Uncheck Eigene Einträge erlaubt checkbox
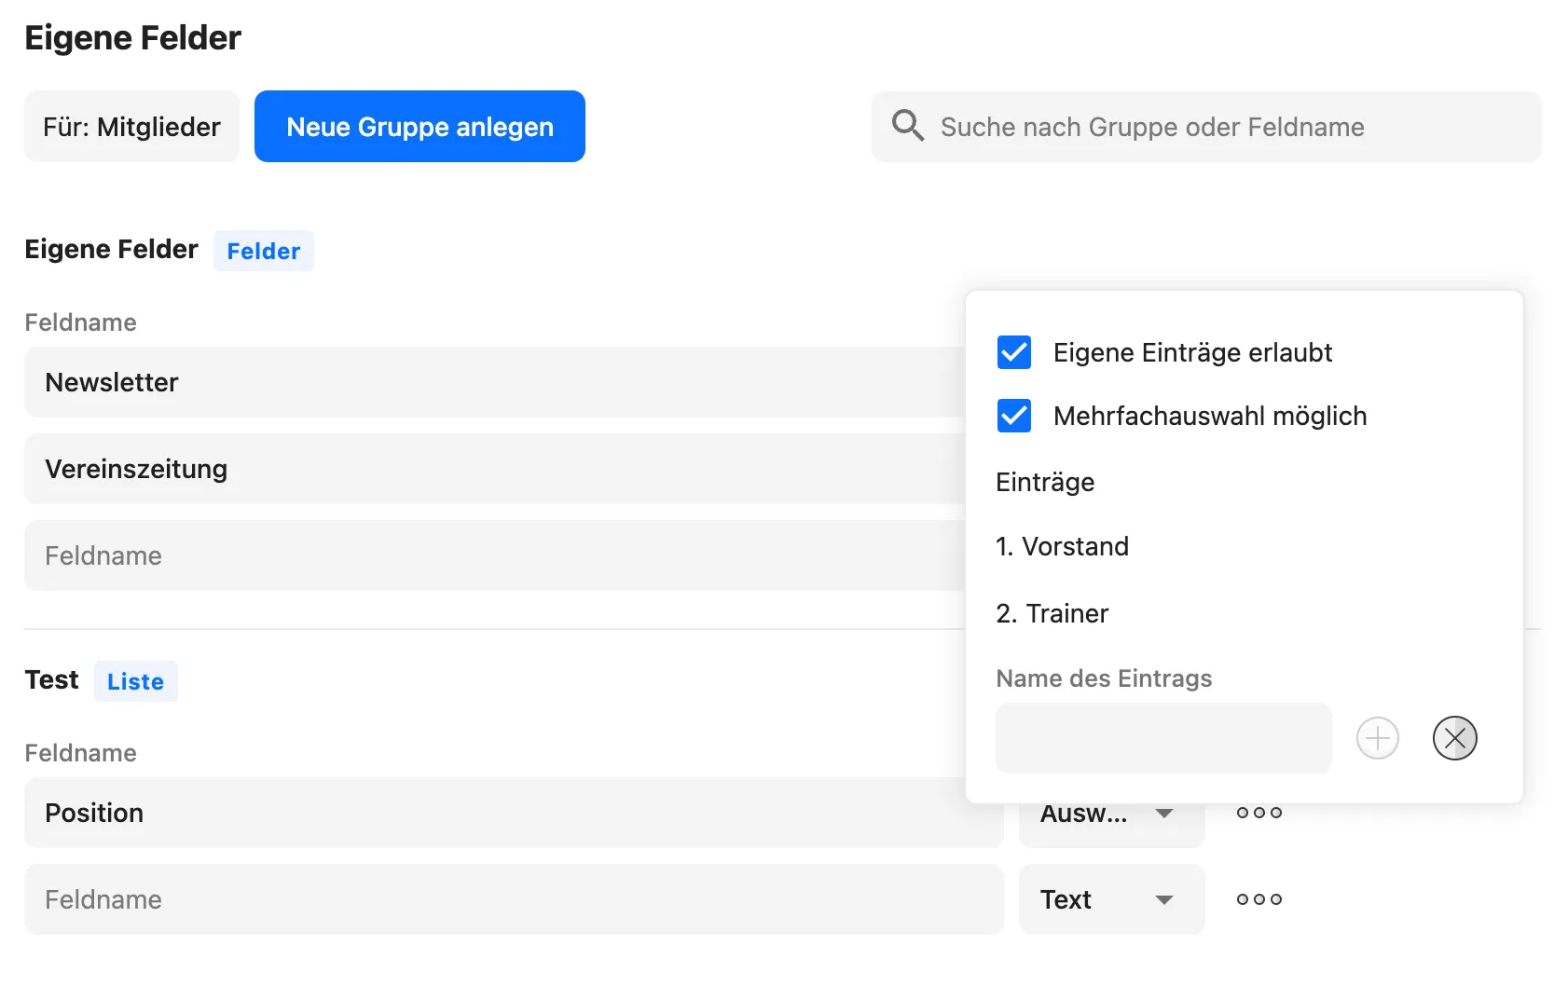Screen dimensions: 1568x986 click(x=1013, y=352)
